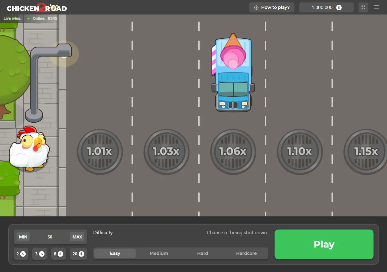Select Easy difficulty

point(115,253)
